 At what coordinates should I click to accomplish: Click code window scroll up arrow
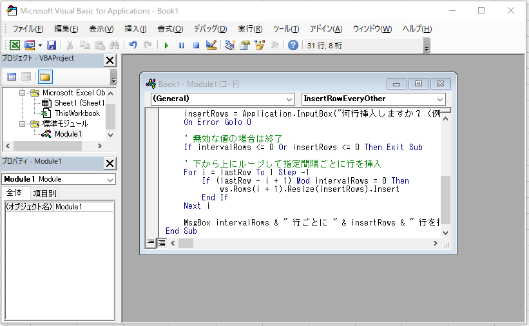point(445,119)
